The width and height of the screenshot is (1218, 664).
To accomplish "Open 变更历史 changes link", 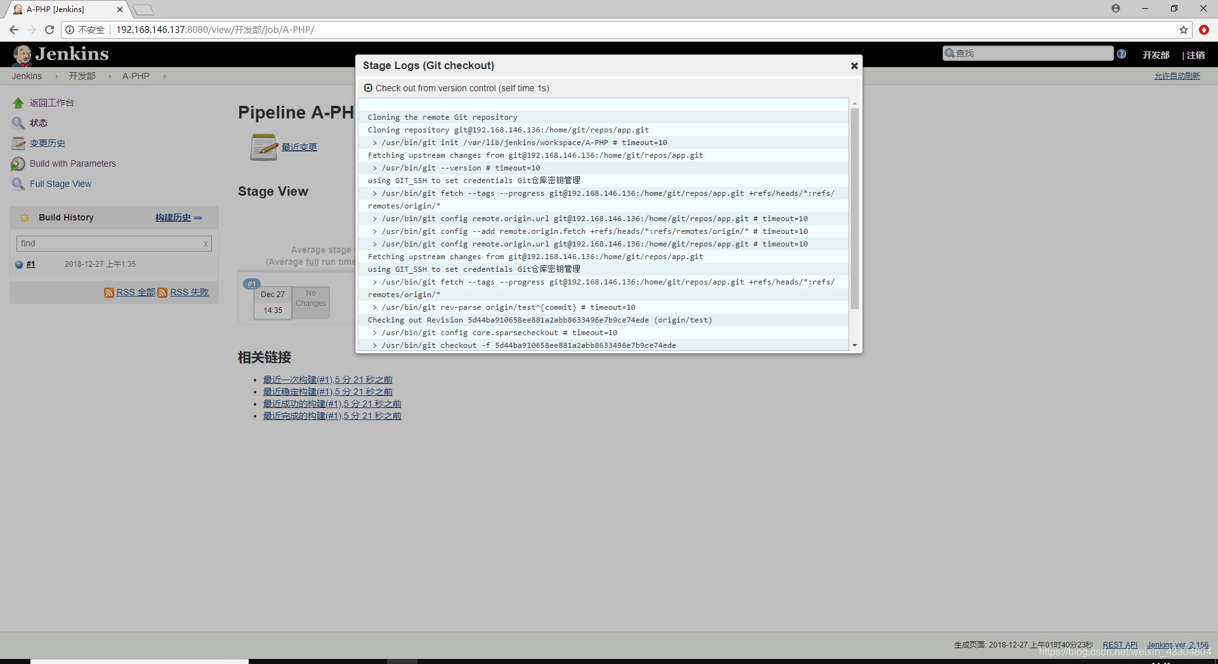I will (48, 143).
